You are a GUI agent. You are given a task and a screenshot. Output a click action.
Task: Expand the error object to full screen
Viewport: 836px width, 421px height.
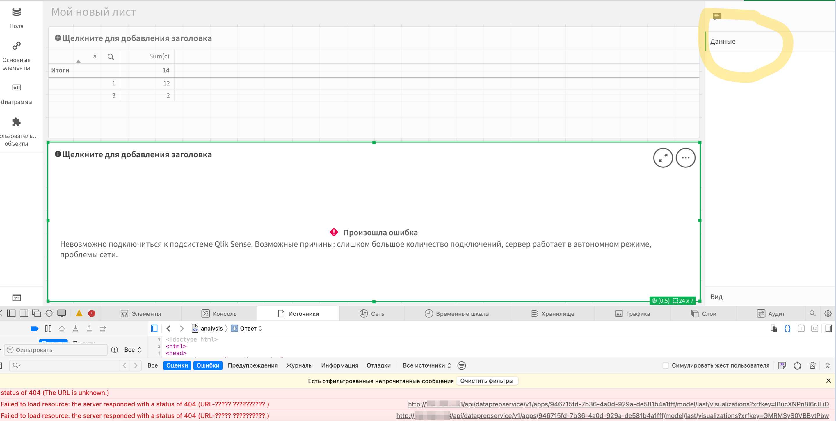[663, 158]
